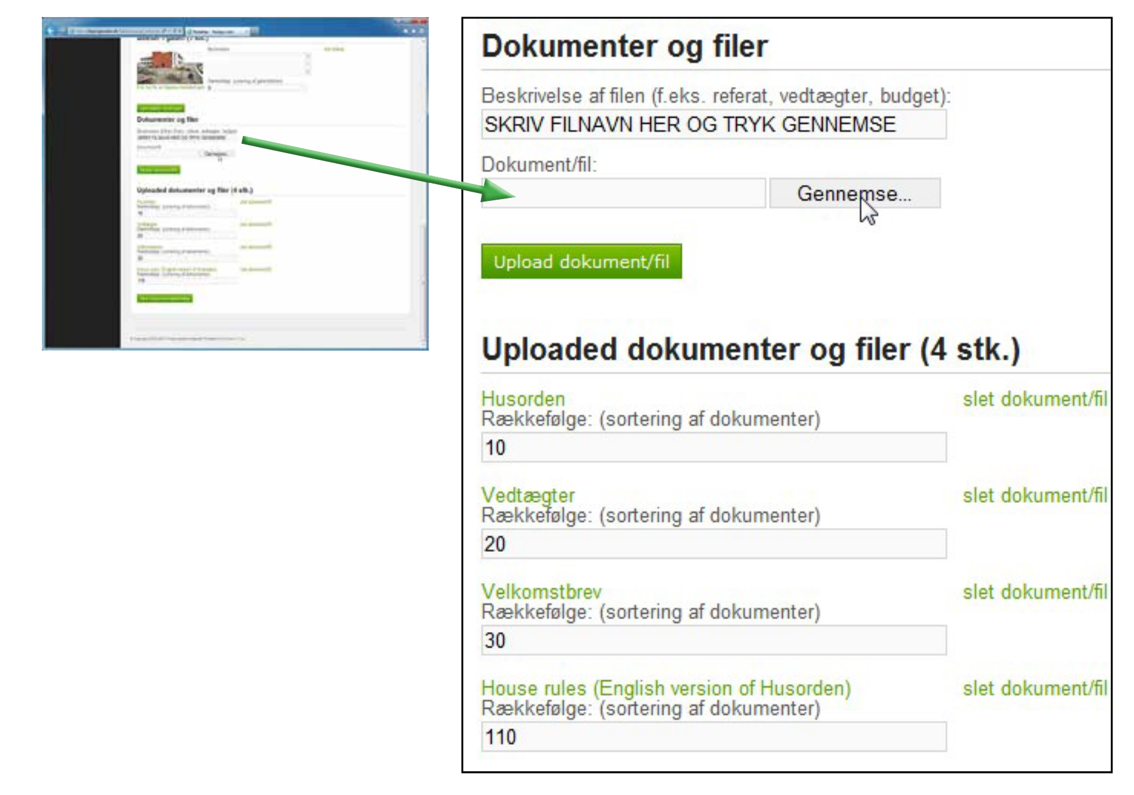The image size is (1134, 795).
Task: Open the Velkomstbrev document link
Action: pos(541,592)
